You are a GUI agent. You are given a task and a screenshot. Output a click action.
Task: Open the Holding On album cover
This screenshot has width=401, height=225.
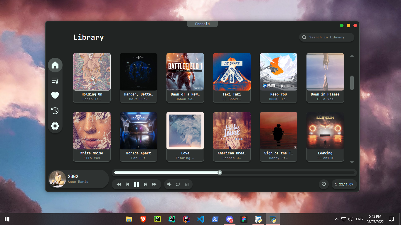click(x=92, y=72)
